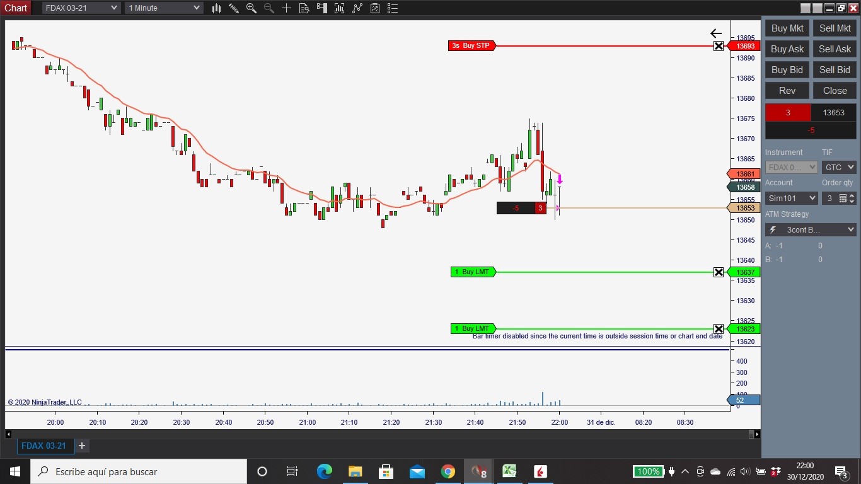The width and height of the screenshot is (861, 484).
Task: Open the Indicators icon in toolbar
Action: tap(340, 8)
